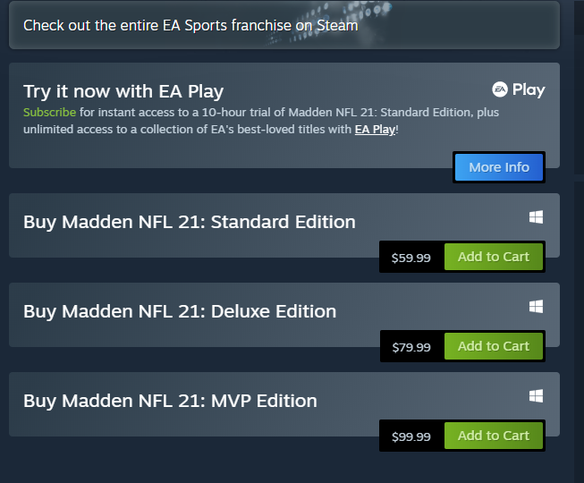Click the green Subscribe link
Image resolution: width=584 pixels, height=483 pixels.
coord(49,113)
